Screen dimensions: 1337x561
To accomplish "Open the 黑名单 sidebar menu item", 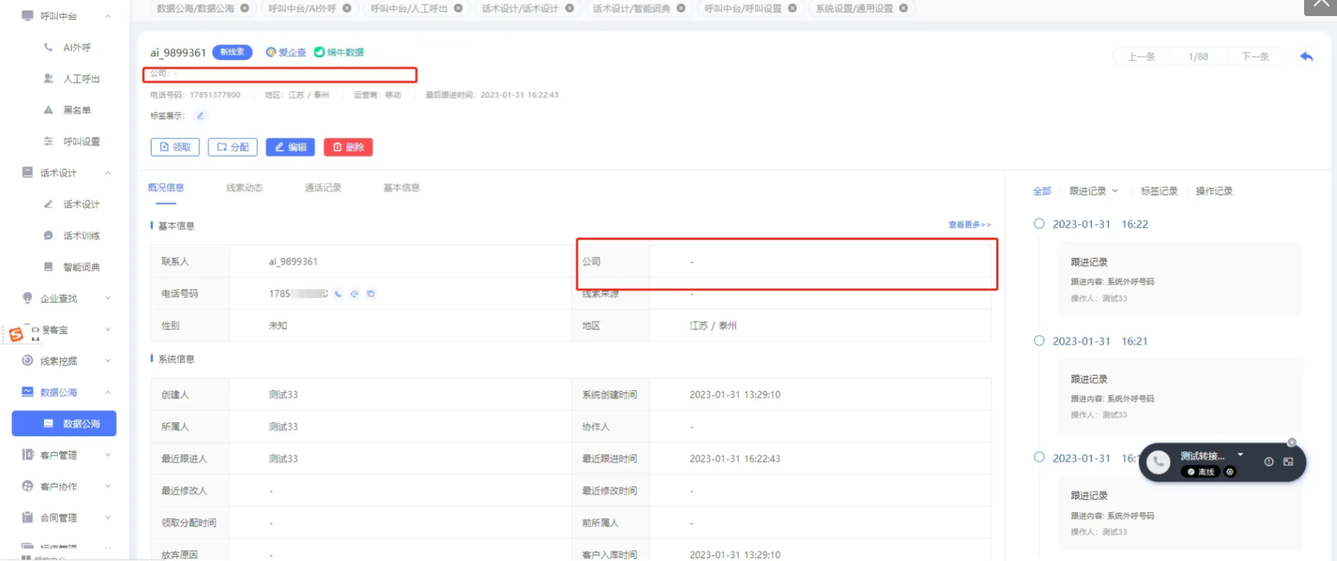I will [x=77, y=110].
